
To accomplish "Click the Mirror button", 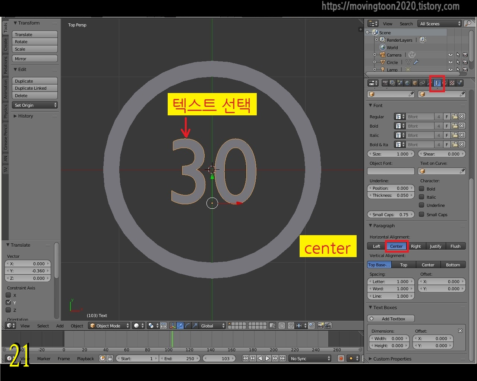I will pyautogui.click(x=35, y=58).
